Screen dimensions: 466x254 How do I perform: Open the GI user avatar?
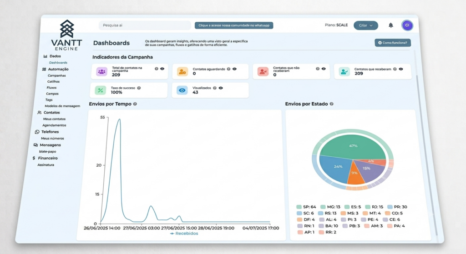coord(407,25)
